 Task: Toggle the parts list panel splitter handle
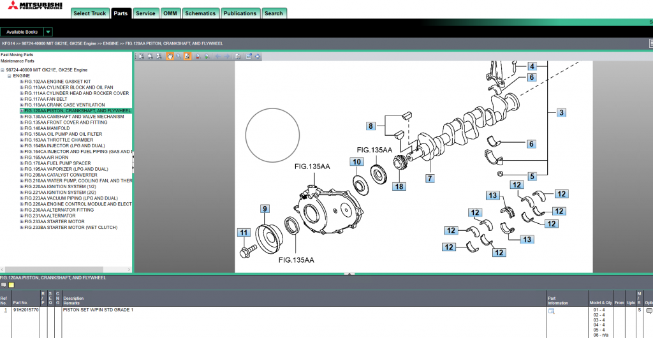pyautogui.click(x=350, y=274)
